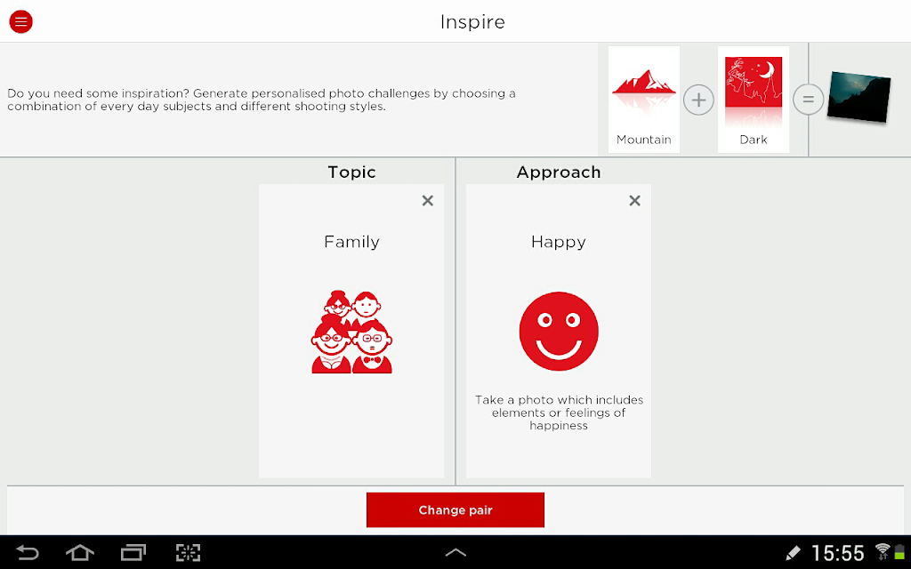This screenshot has width=911, height=569.
Task: Tap the Mountain example card
Action: click(644, 100)
